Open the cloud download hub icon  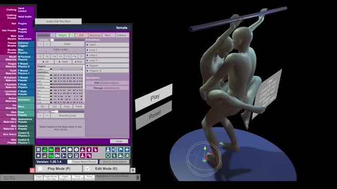[x=64, y=150]
